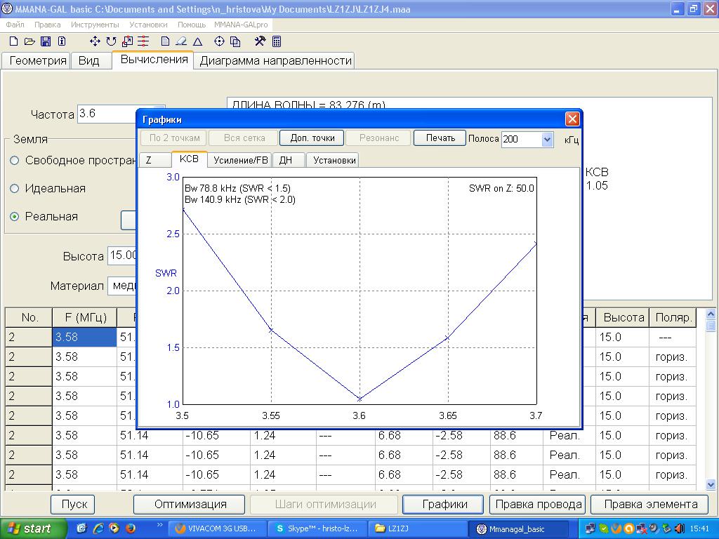This screenshot has width=719, height=539.
Task: Click the New file icon in toolbar
Action: click(13, 41)
